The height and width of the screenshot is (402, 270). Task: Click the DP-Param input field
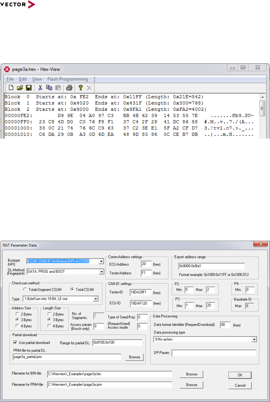tap(214, 353)
